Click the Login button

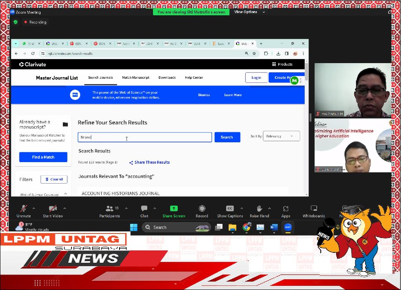256,78
